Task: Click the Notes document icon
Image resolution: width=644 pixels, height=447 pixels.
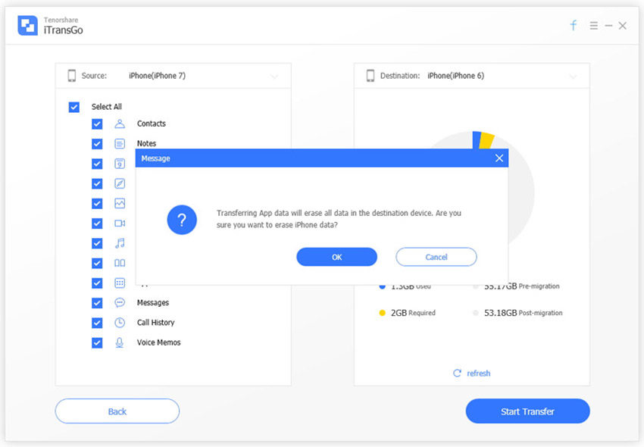Action: click(x=120, y=144)
